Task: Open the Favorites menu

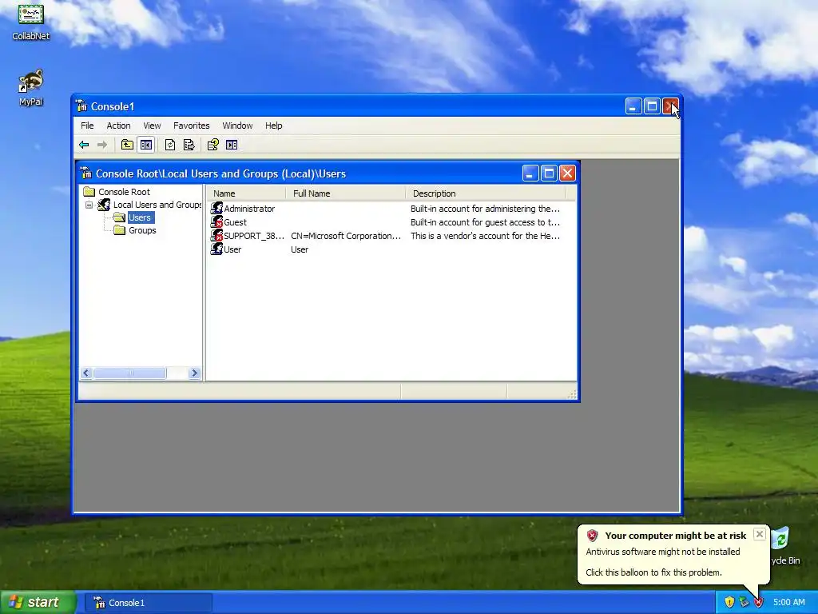Action: click(192, 126)
